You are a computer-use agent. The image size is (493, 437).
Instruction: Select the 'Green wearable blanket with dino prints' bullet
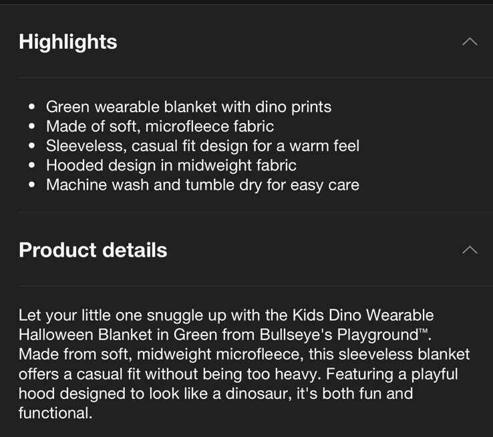pos(188,107)
